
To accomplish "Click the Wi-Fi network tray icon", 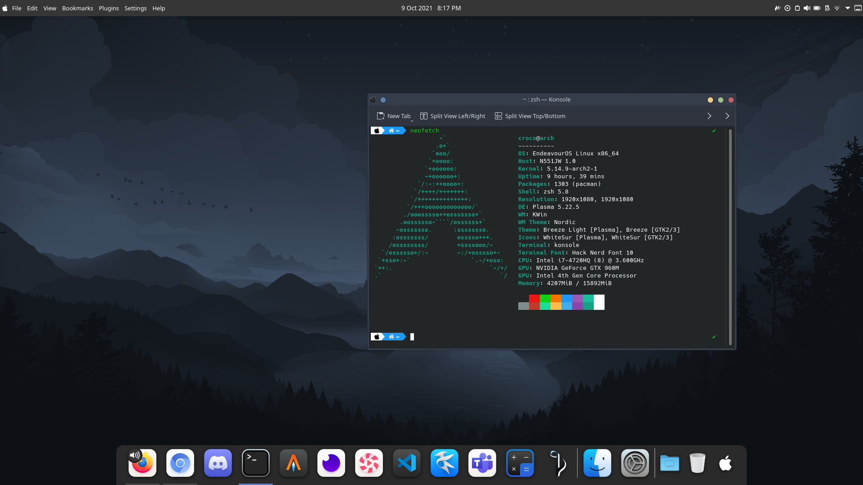I will [x=837, y=8].
